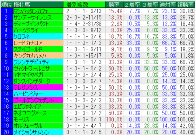Click the ネオユニヴァース sire name
This screenshot has width=196, height=135.
pyautogui.click(x=38, y=113)
